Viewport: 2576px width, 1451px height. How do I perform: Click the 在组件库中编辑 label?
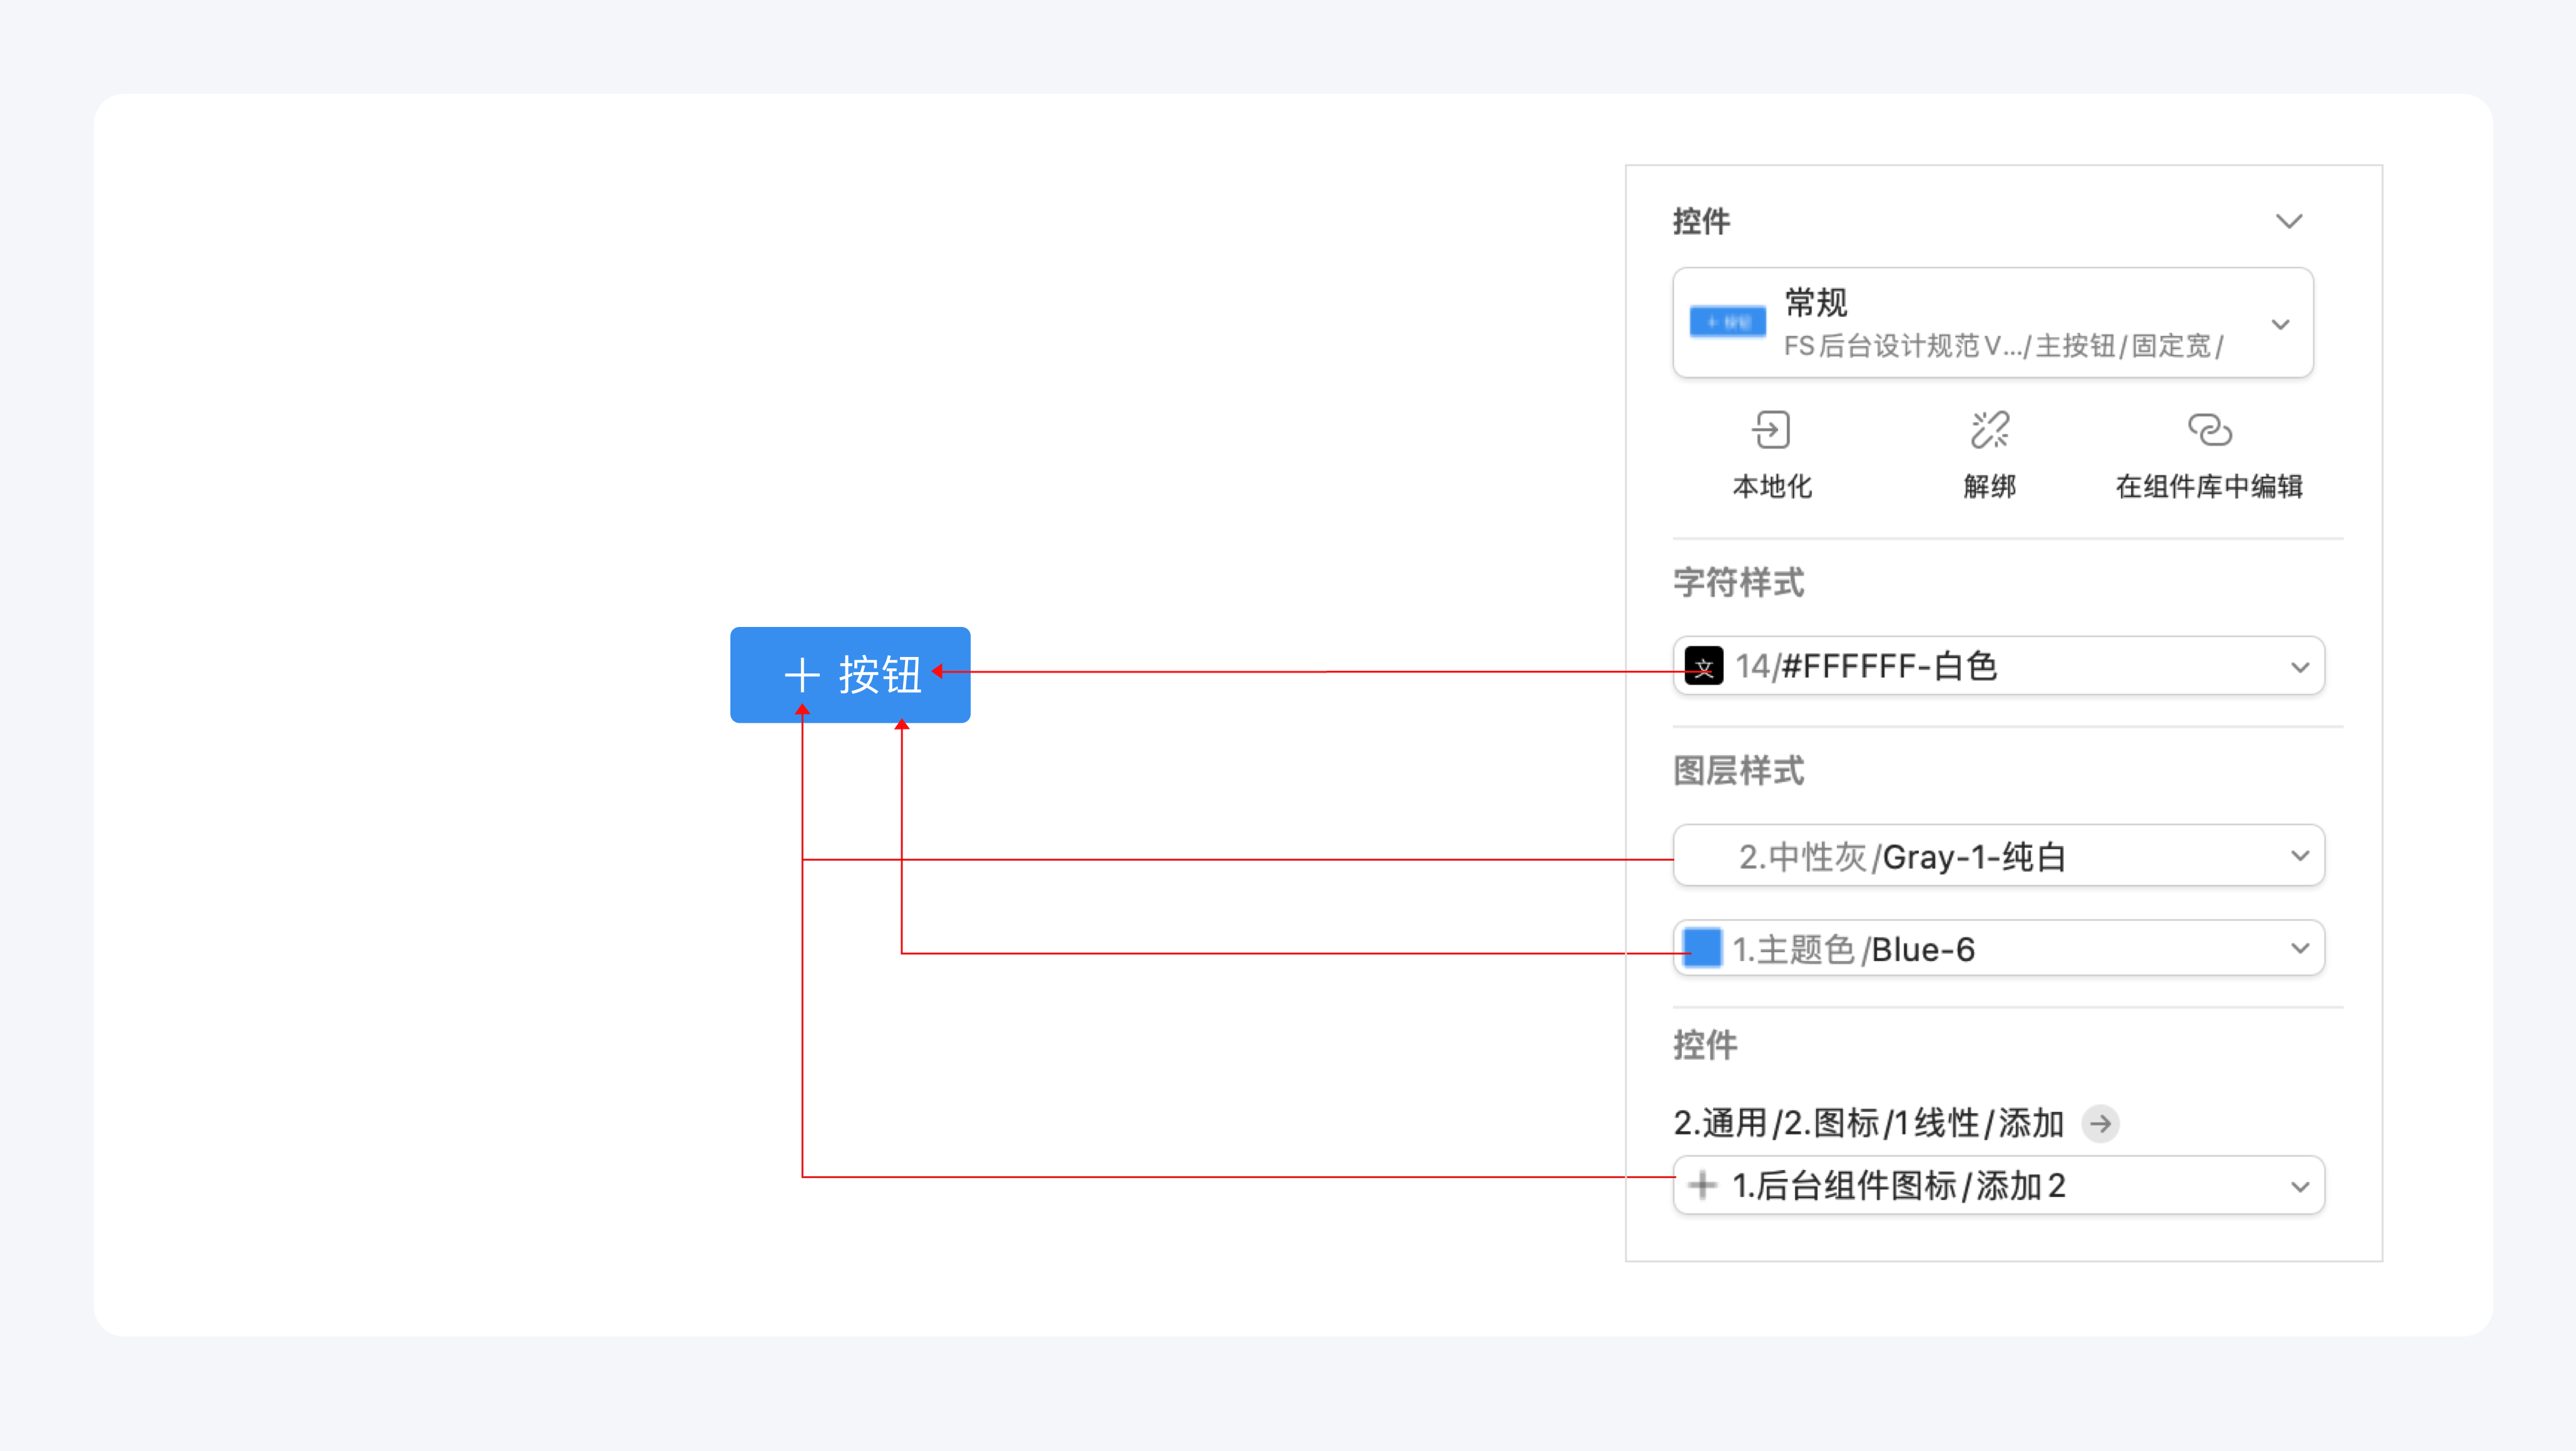pos(2209,487)
